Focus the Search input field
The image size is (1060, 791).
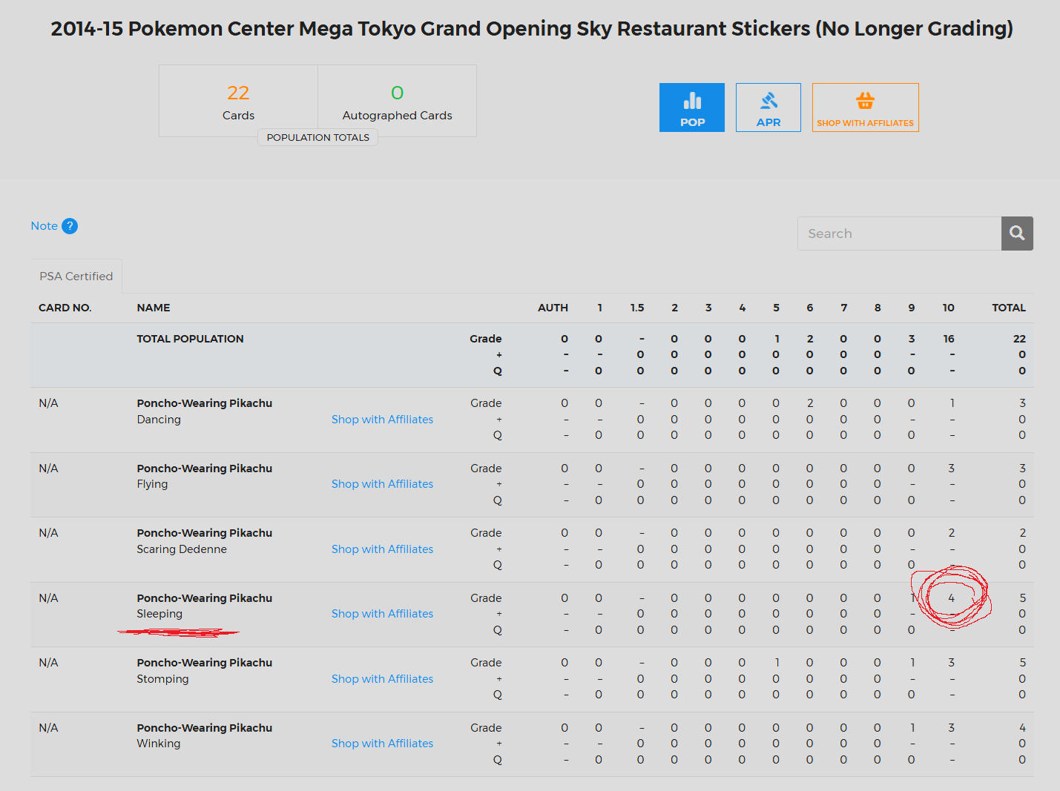[899, 234]
